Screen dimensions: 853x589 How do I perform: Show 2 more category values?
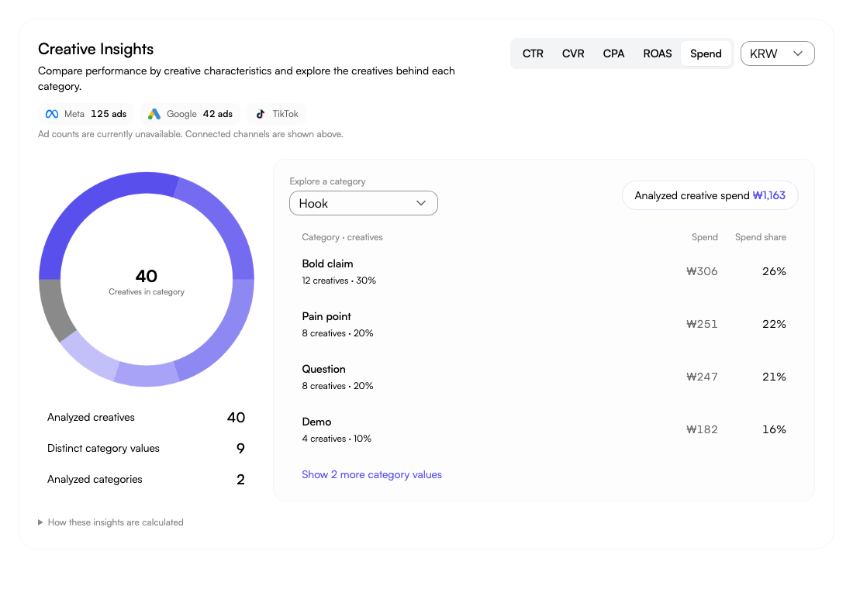pyautogui.click(x=371, y=475)
